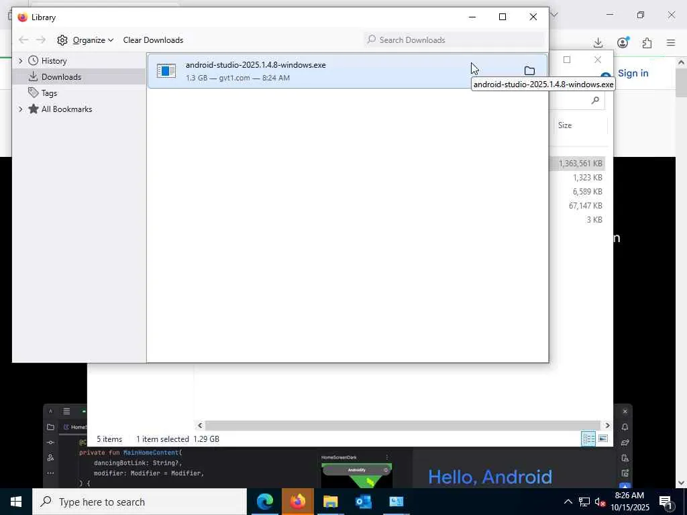The width and height of the screenshot is (687, 515).
Task: Click the Firefox page scrollbar down arrow
Action: click(x=682, y=483)
